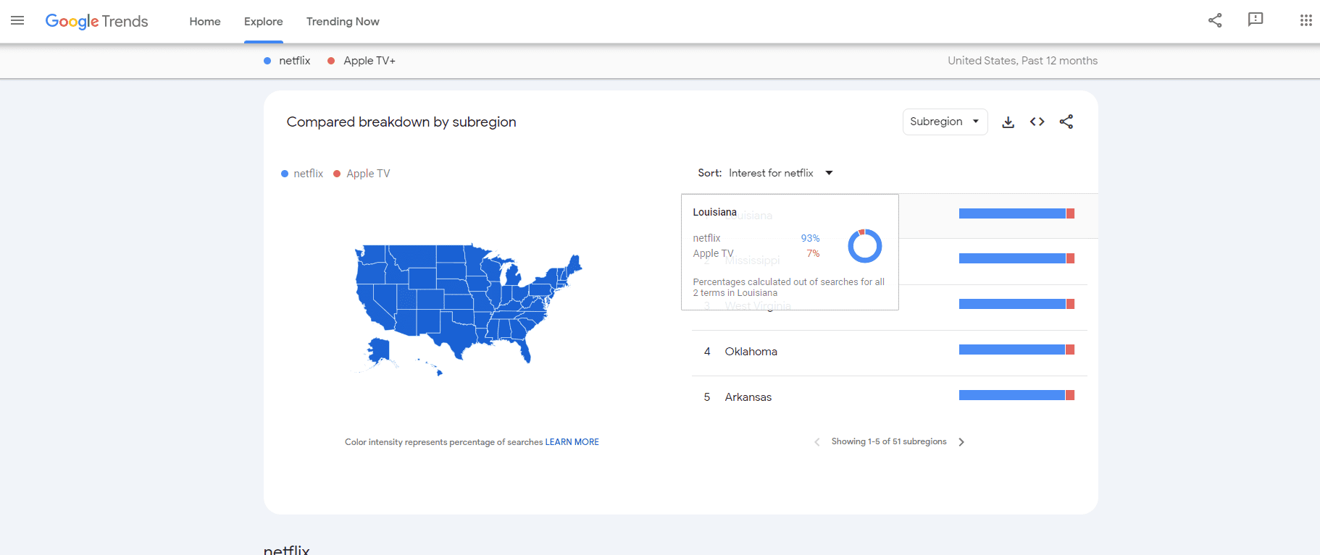Click the netflix legend above the map
This screenshot has width=1320, height=555.
point(302,174)
